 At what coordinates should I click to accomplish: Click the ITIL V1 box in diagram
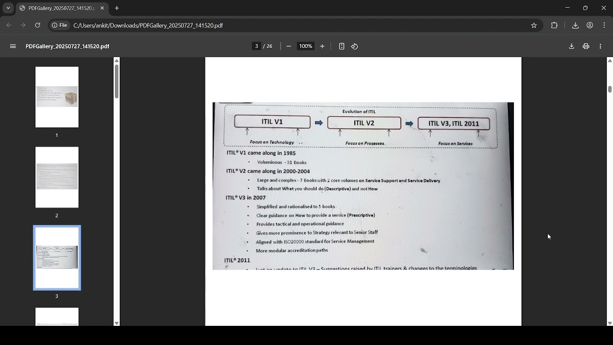(272, 122)
